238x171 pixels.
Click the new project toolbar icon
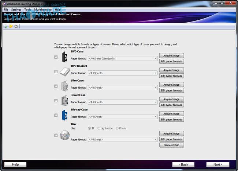click(5, 26)
